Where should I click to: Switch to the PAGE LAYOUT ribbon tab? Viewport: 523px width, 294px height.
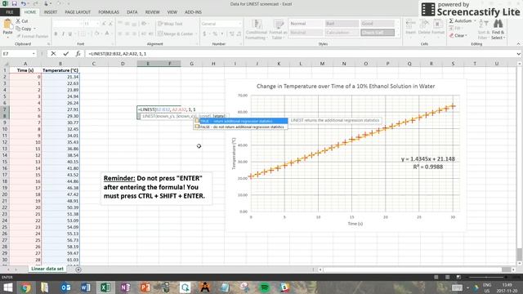pos(78,12)
